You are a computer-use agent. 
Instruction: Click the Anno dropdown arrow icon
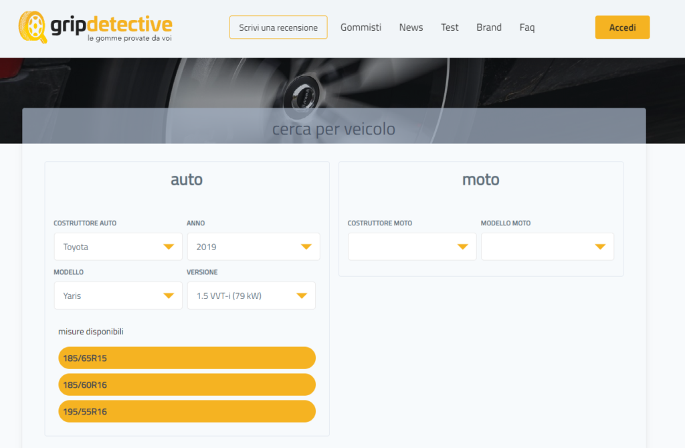click(x=306, y=247)
